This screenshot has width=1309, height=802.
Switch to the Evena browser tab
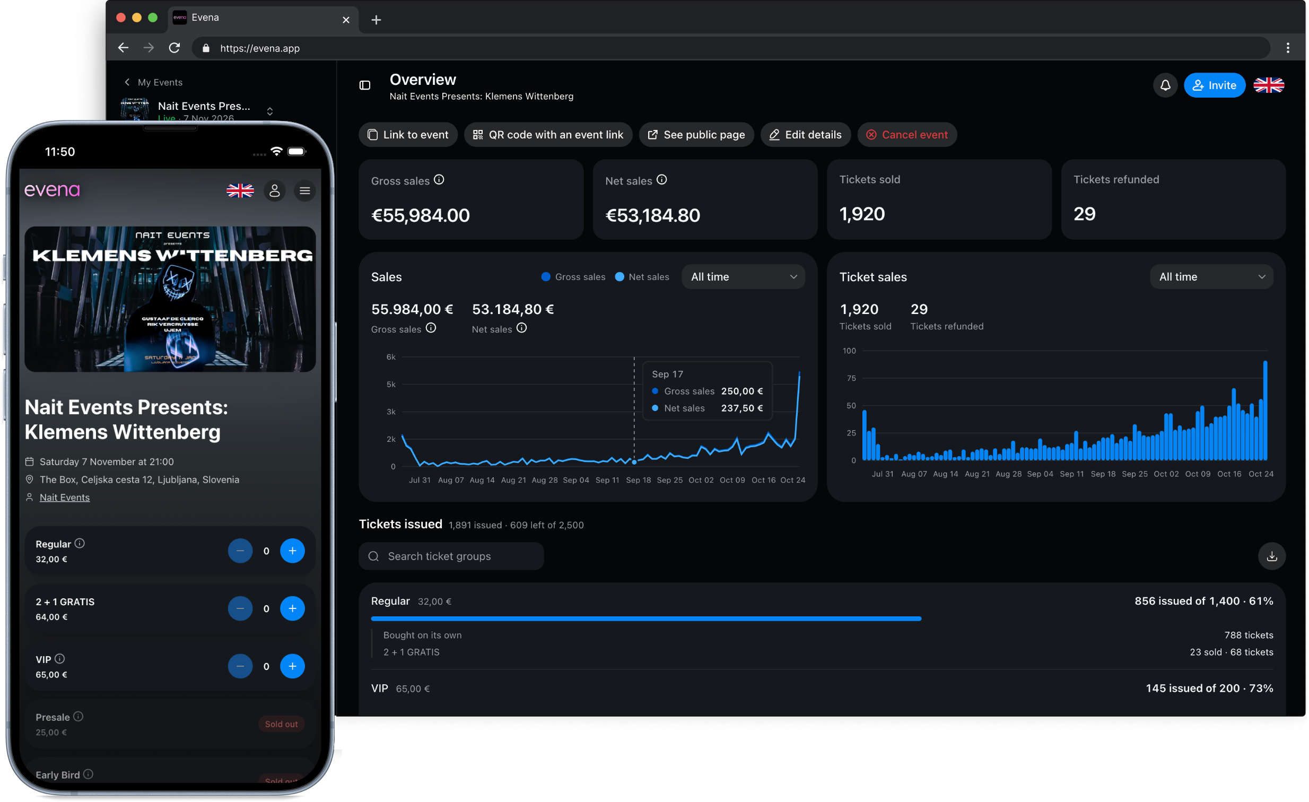point(263,19)
